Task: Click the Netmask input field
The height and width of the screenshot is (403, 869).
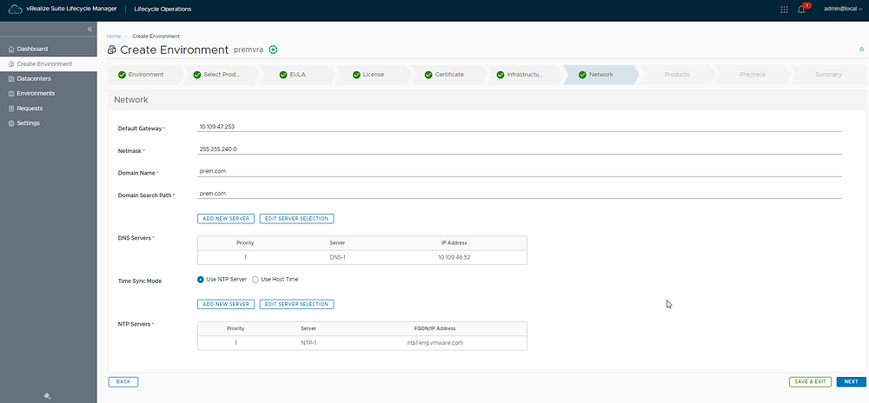Action: pyautogui.click(x=520, y=149)
